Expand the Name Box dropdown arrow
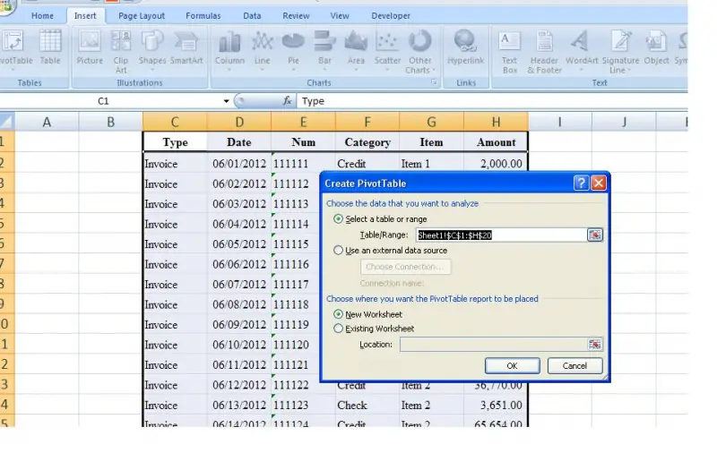The height and width of the screenshot is (453, 717). [x=226, y=101]
